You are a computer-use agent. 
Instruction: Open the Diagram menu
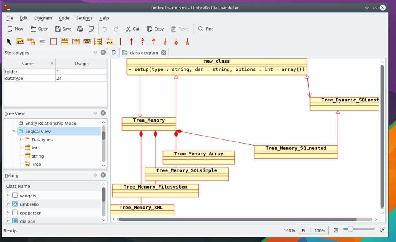click(x=43, y=18)
